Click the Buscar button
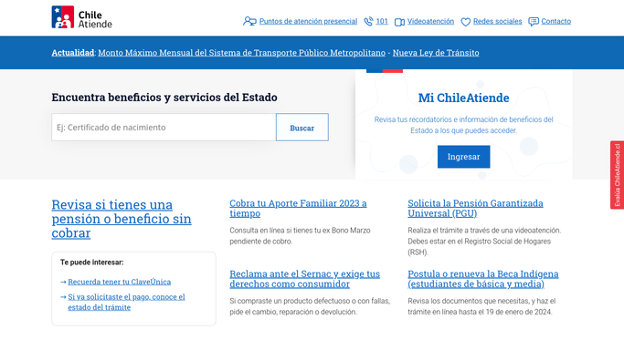Image resolution: width=624 pixels, height=350 pixels. pyautogui.click(x=302, y=127)
